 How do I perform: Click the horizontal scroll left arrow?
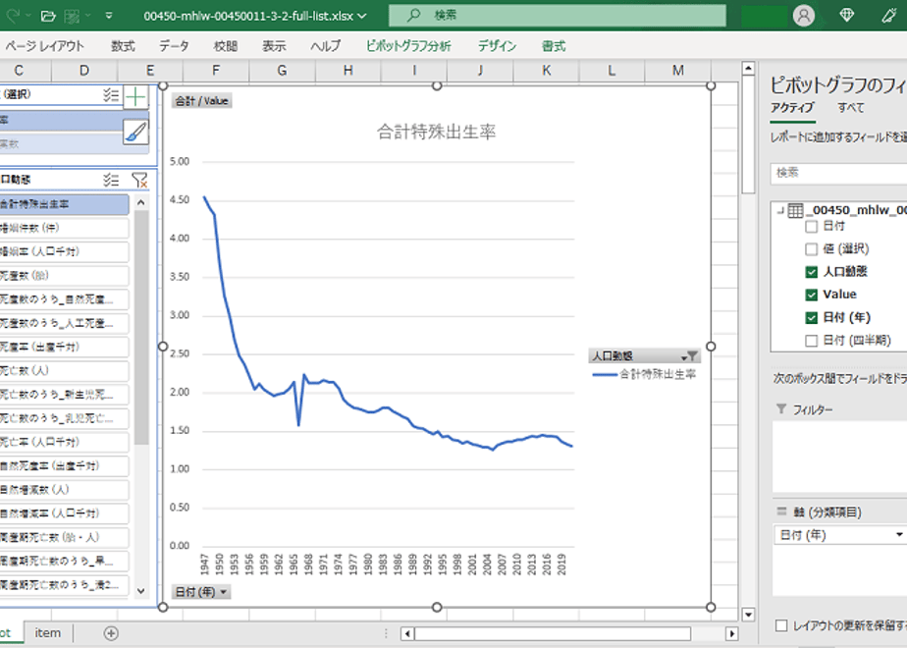click(x=407, y=633)
